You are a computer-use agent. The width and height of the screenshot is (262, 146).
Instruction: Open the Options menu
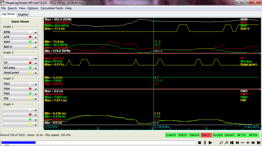(x=33, y=8)
